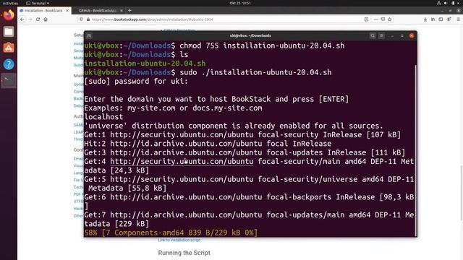The image size is (463, 260).
Task: Click the terminal title 'uki@vbox: ~/Downloads'
Action: (250, 35)
